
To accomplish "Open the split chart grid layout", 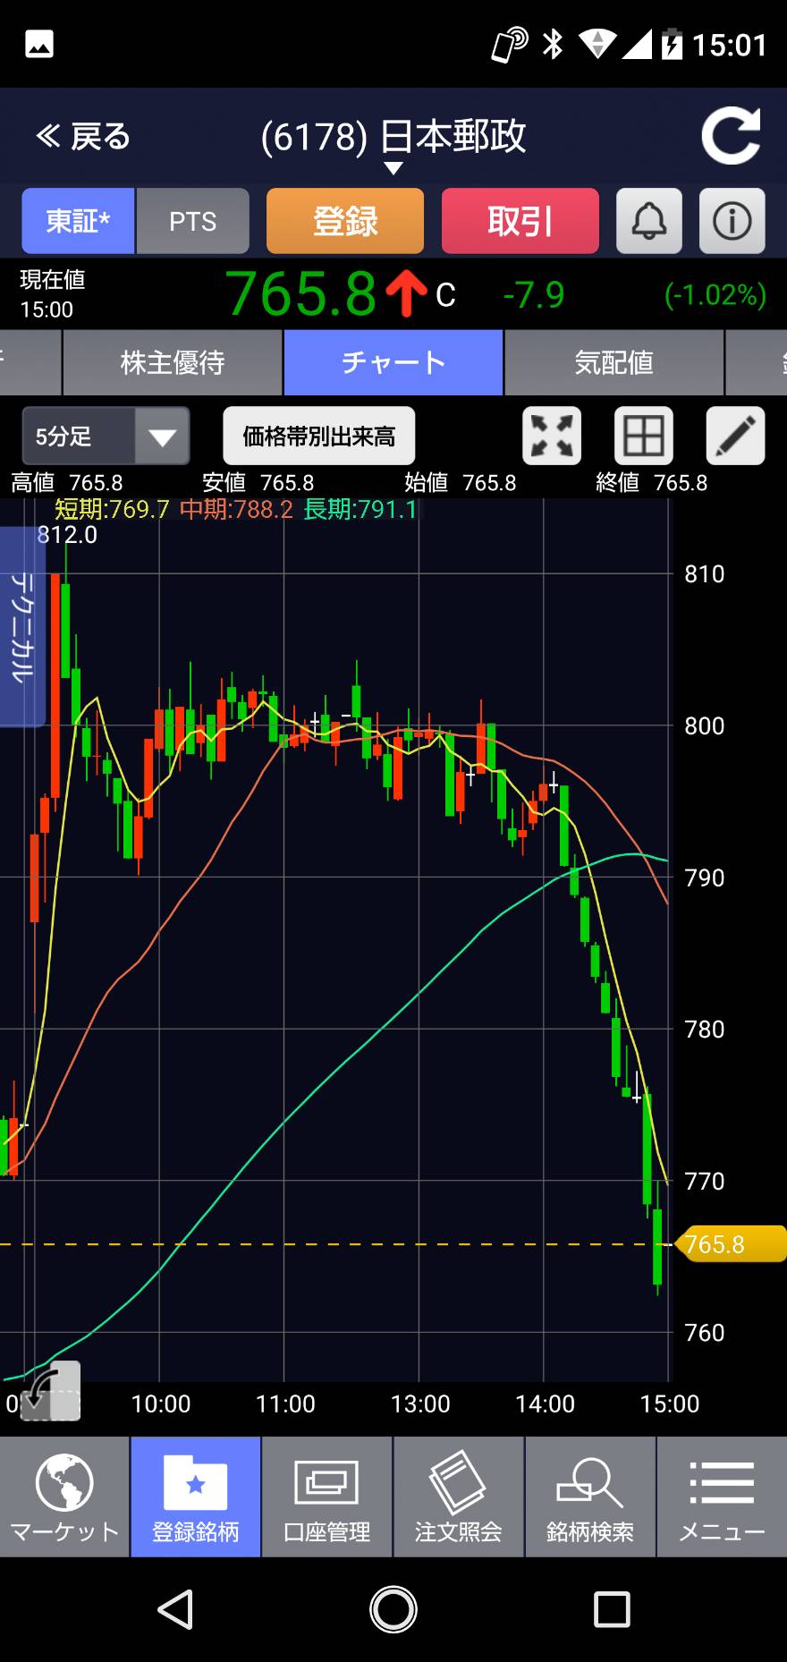I will point(644,436).
